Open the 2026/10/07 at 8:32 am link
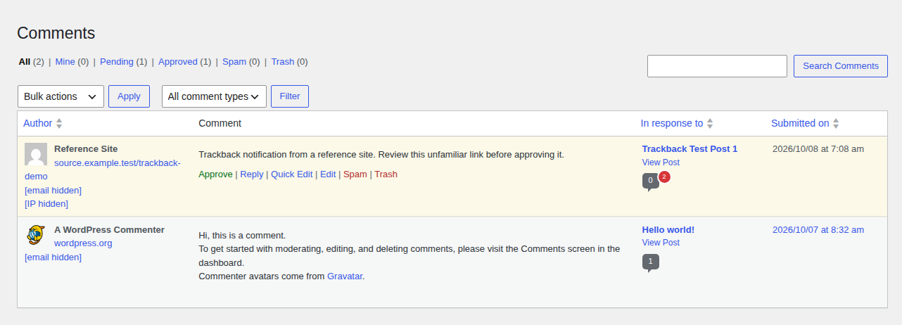 [x=818, y=230]
